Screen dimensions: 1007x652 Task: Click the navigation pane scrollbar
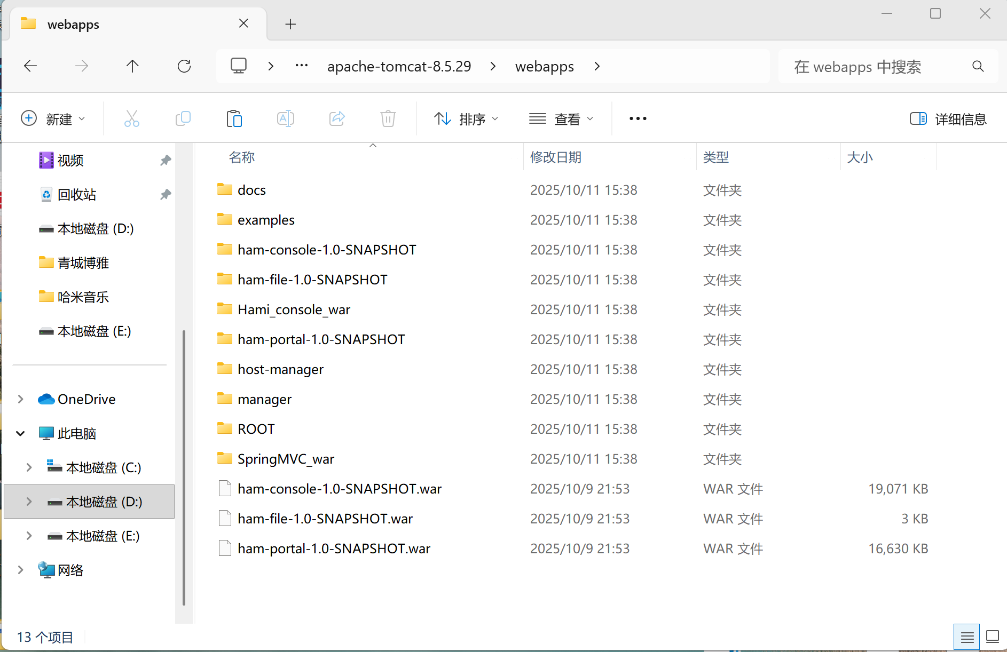click(184, 467)
